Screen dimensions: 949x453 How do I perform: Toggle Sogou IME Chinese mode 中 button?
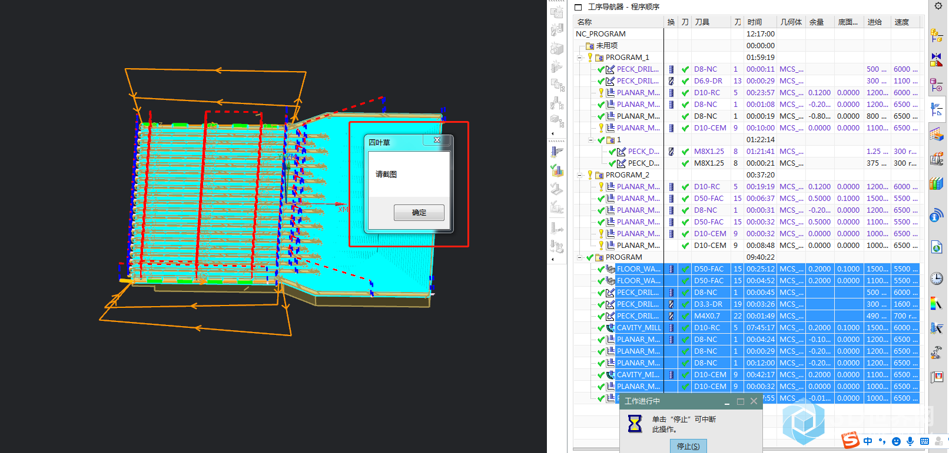pyautogui.click(x=868, y=441)
